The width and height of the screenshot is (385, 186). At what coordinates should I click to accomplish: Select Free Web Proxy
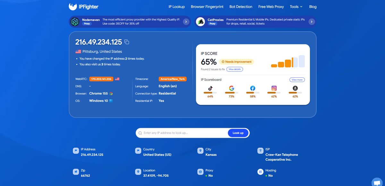(x=271, y=7)
